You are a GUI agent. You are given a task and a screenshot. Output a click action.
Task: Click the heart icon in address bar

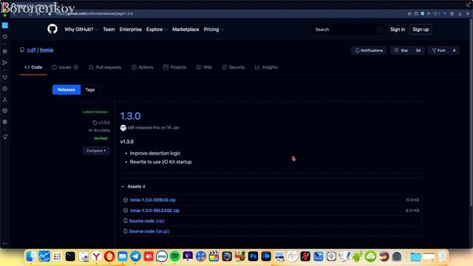click(x=435, y=13)
